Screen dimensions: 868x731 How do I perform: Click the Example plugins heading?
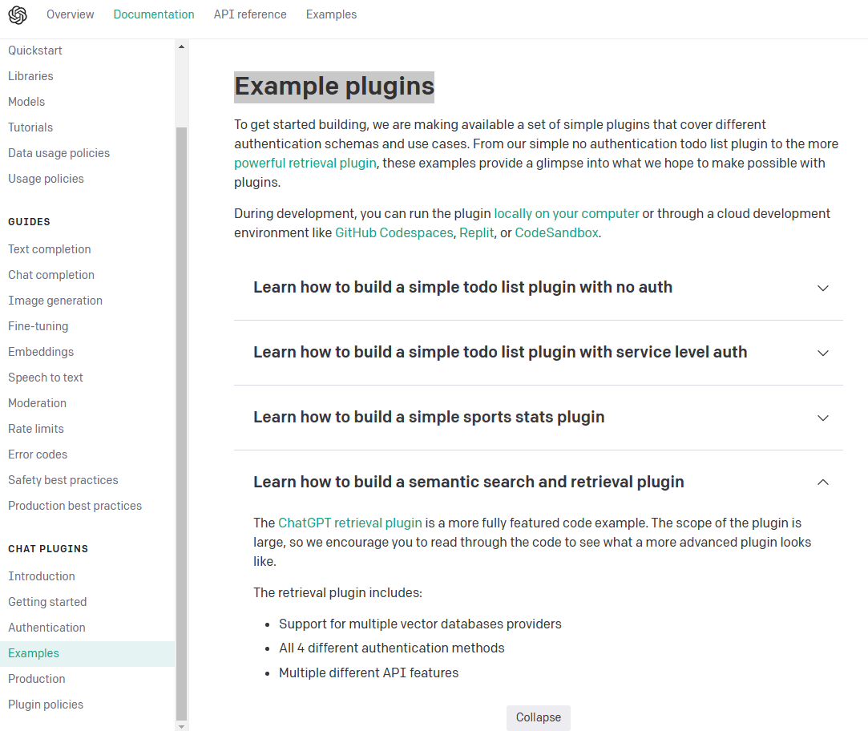pos(334,87)
